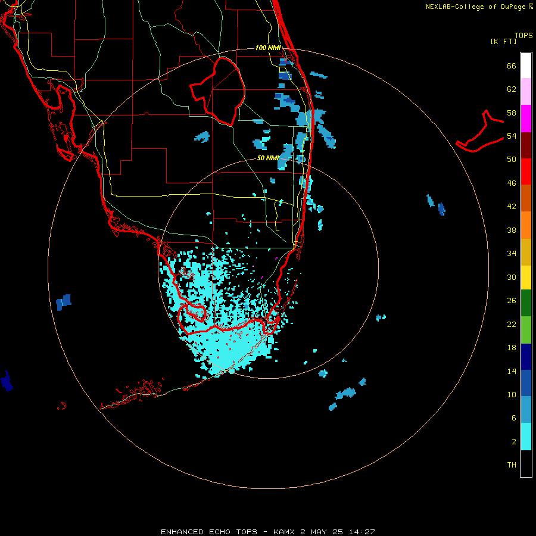Viewport: 536px width, 536px height.
Task: Click the 54 legend value label
Action: pyautogui.click(x=512, y=136)
